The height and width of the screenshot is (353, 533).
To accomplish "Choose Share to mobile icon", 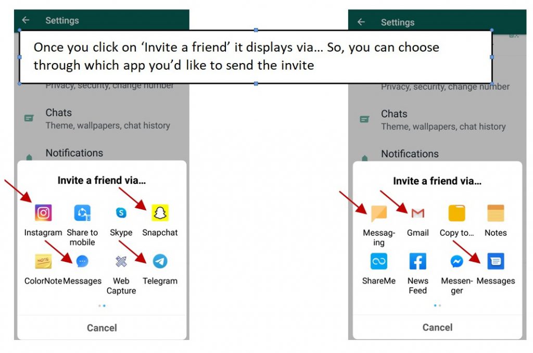I will (x=82, y=213).
